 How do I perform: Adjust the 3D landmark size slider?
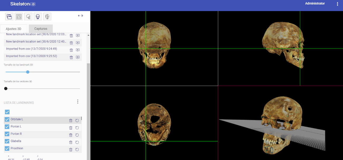tap(28, 72)
